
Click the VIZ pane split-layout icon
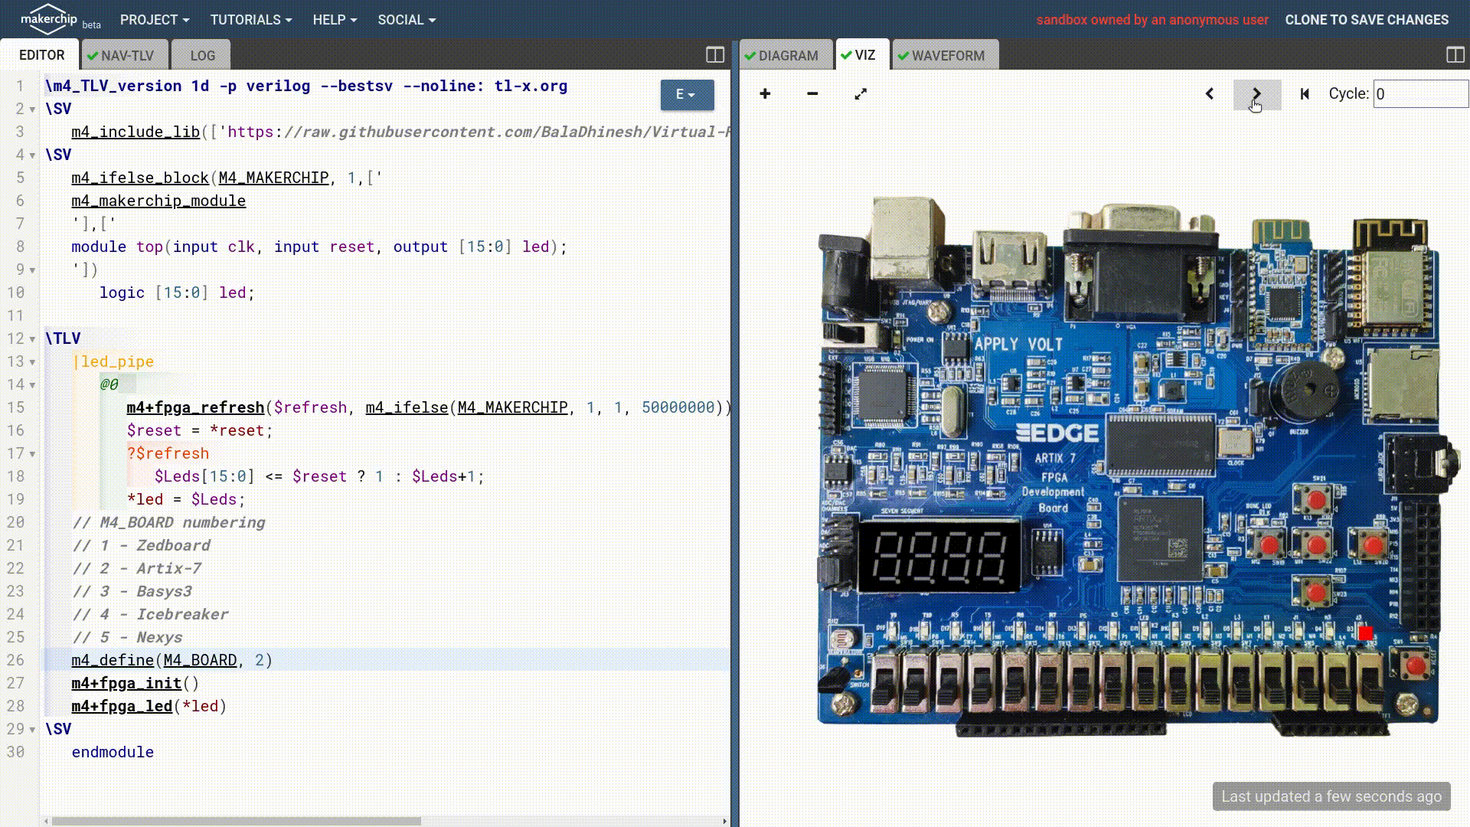click(1455, 54)
